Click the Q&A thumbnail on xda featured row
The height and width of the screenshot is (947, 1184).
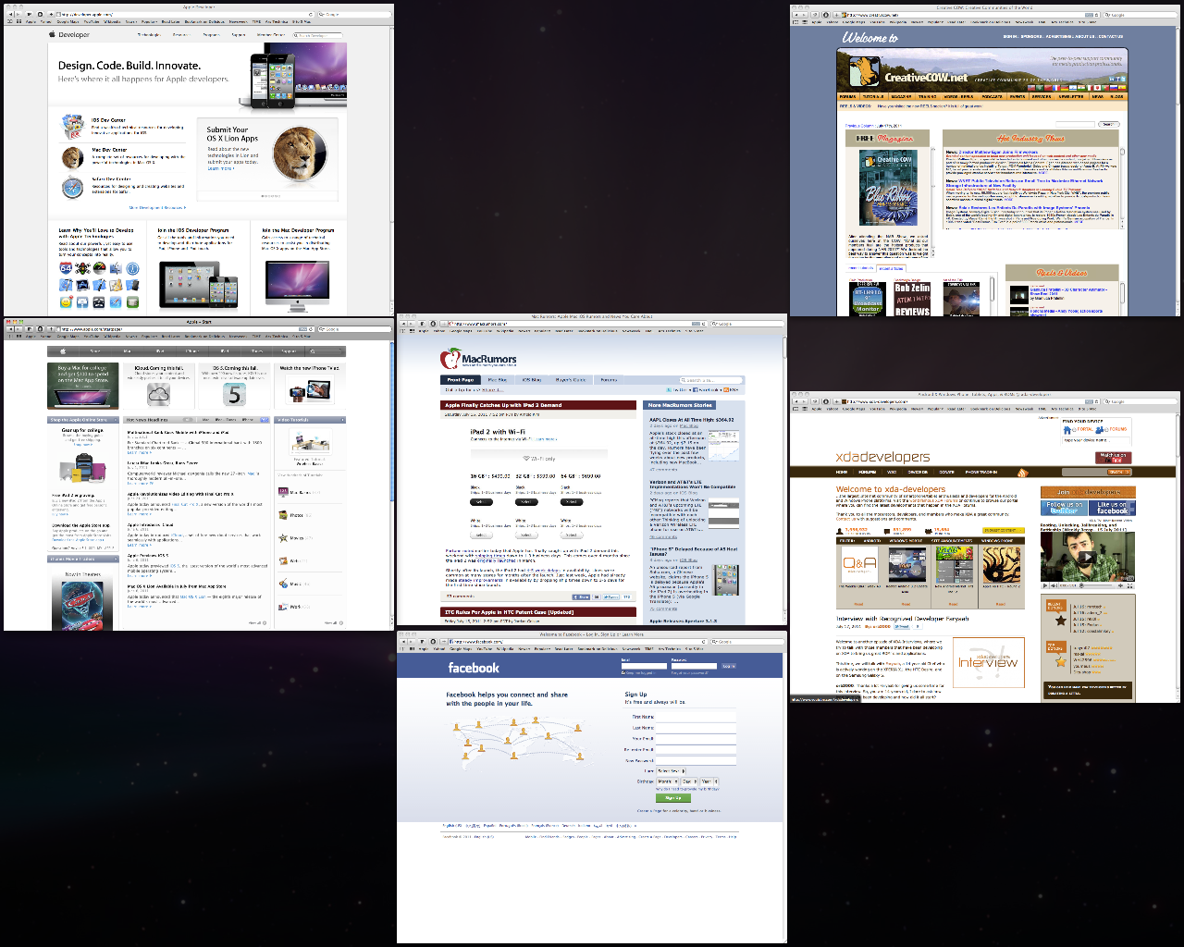(859, 564)
